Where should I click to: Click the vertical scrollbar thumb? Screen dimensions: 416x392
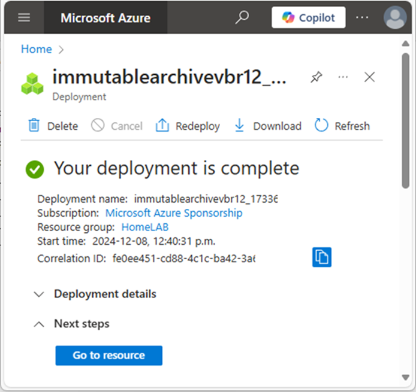click(x=405, y=120)
